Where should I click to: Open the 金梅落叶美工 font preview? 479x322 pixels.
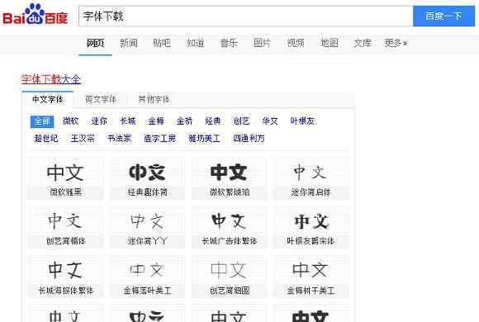coord(147,277)
